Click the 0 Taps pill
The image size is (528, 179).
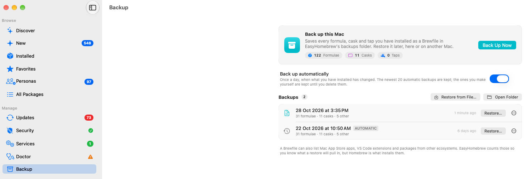(x=390, y=55)
